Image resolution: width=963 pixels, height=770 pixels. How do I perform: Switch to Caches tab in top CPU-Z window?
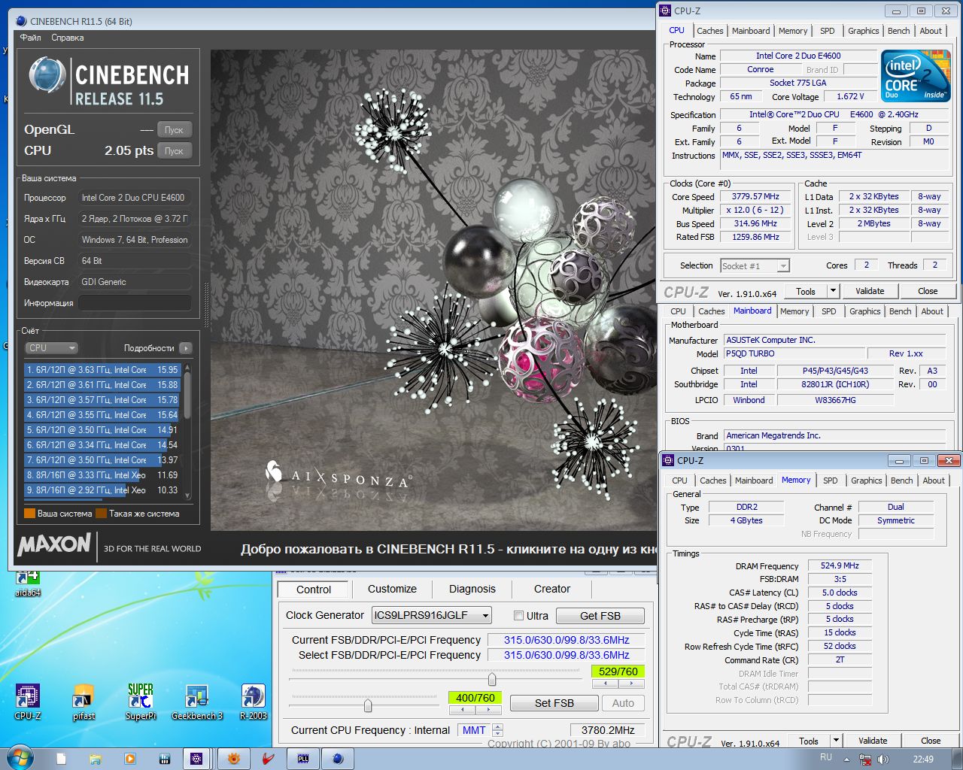point(709,31)
